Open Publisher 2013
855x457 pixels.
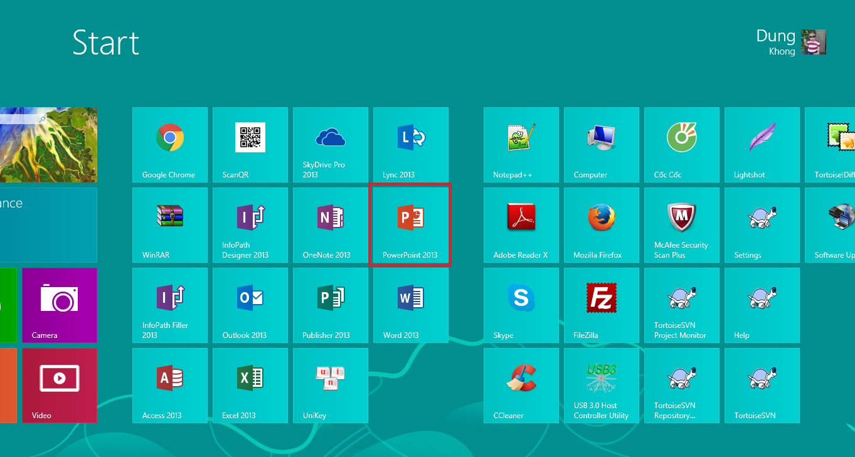[331, 305]
